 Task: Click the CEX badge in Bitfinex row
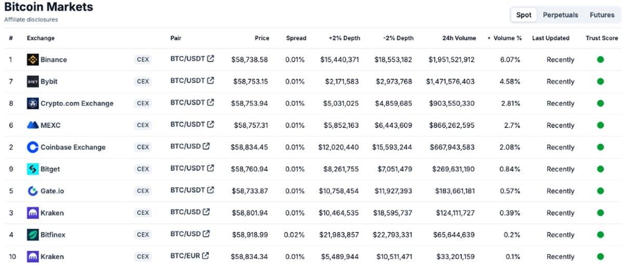143,234
